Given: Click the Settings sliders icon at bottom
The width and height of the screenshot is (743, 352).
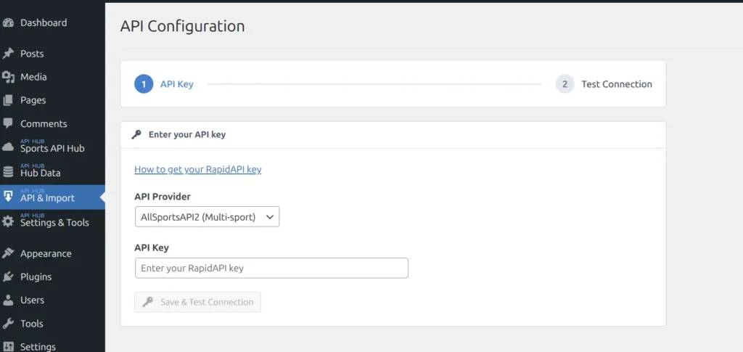Looking at the screenshot, I should (x=8, y=346).
